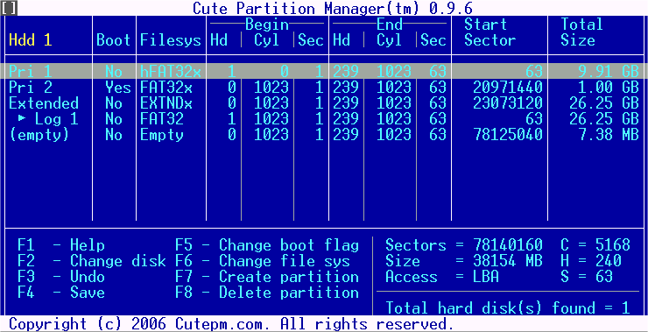The image size is (648, 332).
Task: Click F7 Create partition command
Action: pyautogui.click(x=267, y=277)
